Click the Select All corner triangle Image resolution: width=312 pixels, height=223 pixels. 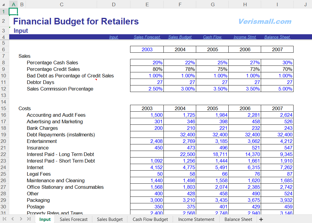[4, 4]
